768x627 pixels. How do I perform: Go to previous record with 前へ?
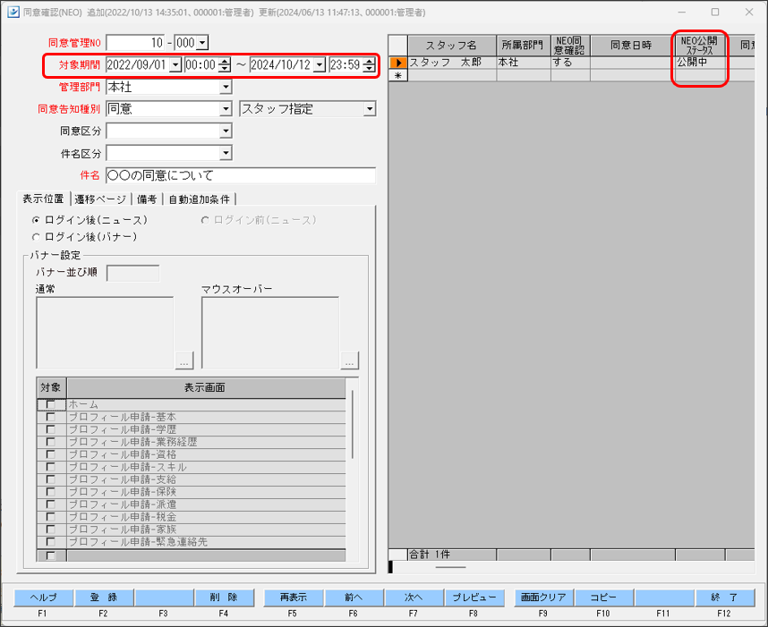click(x=354, y=597)
